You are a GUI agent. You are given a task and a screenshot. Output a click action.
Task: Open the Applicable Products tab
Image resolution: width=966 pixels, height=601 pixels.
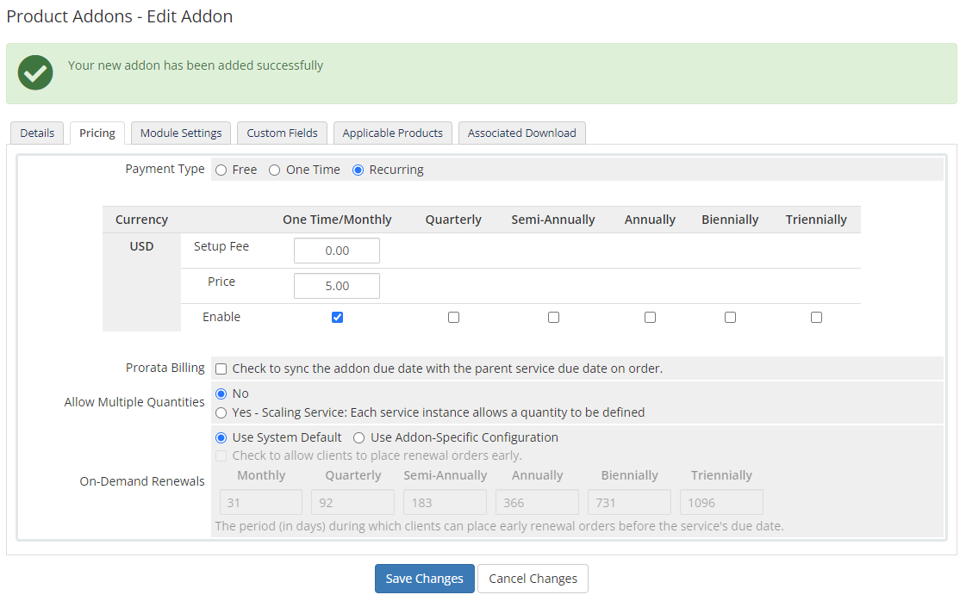(x=392, y=133)
